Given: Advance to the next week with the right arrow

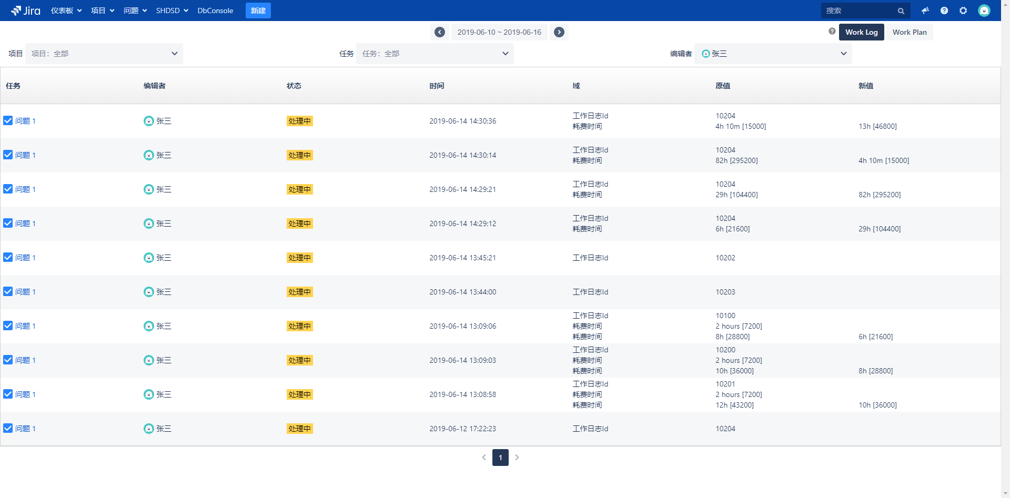Looking at the screenshot, I should 559,32.
